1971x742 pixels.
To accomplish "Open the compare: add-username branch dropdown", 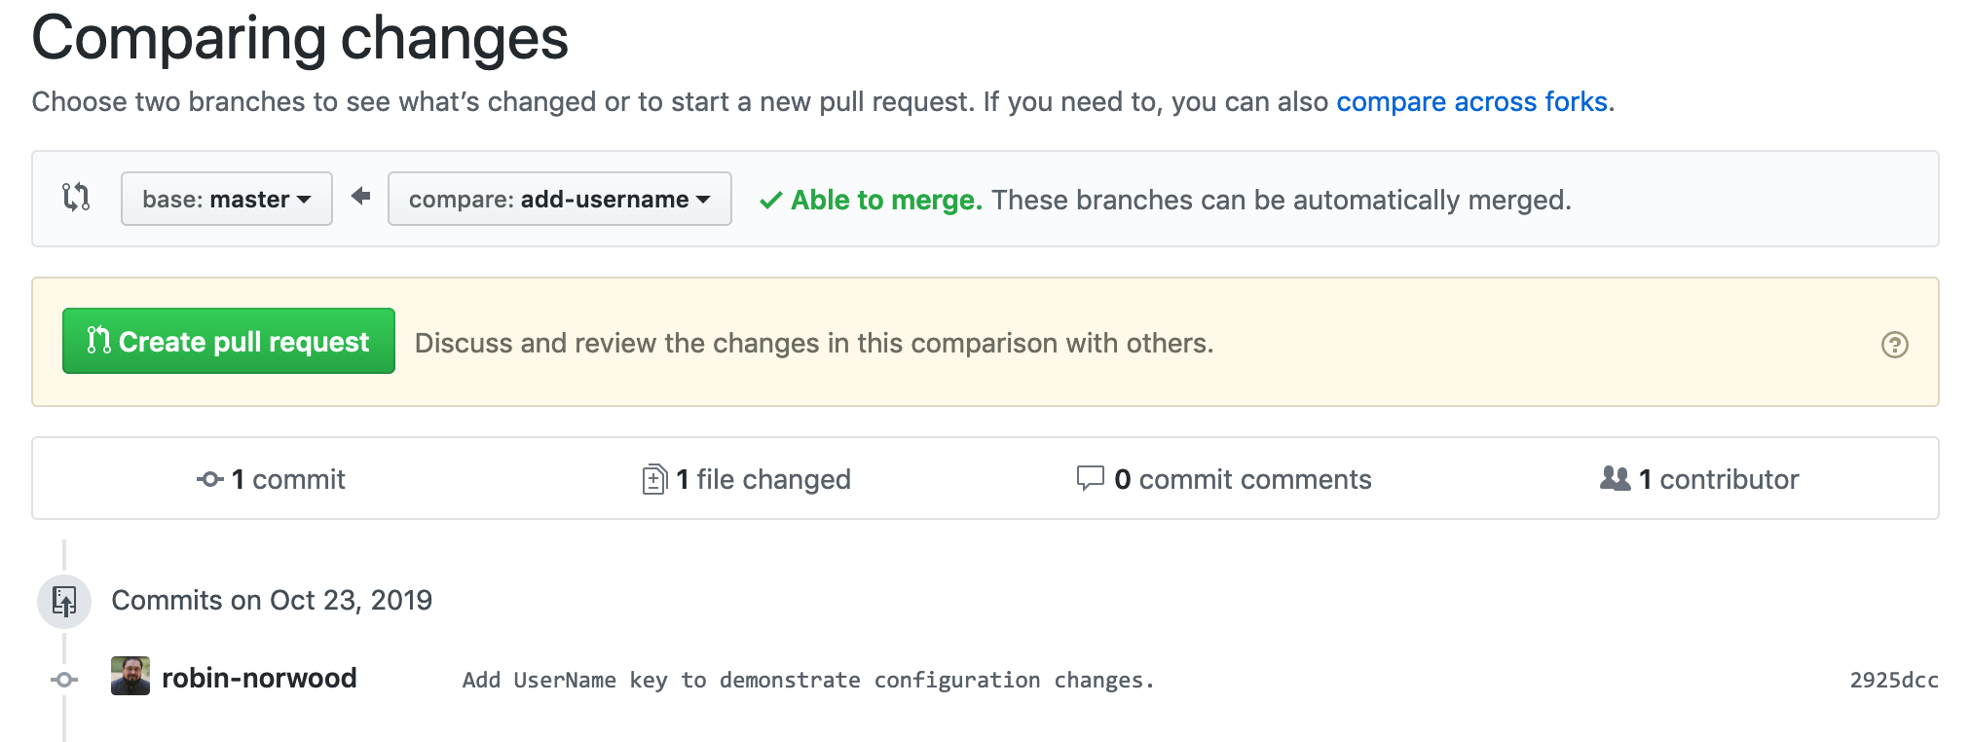I will (559, 200).
